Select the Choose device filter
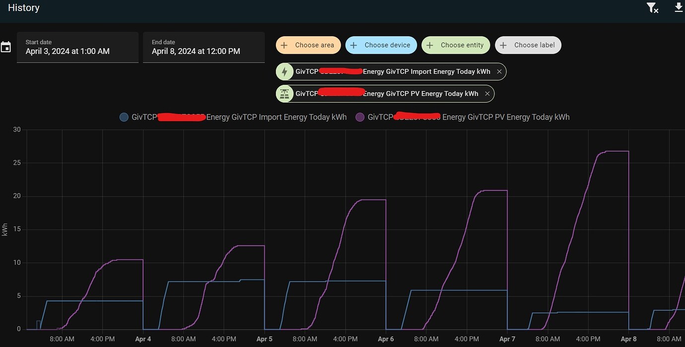The width and height of the screenshot is (685, 347). [381, 45]
